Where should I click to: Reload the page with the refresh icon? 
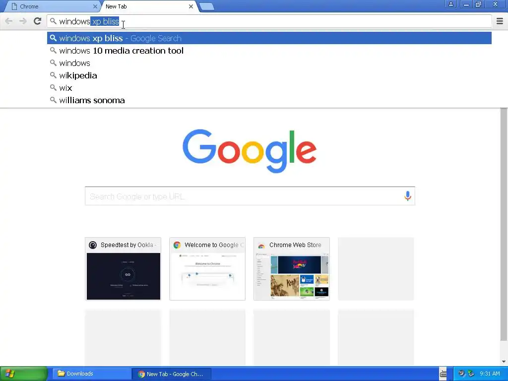(x=37, y=21)
